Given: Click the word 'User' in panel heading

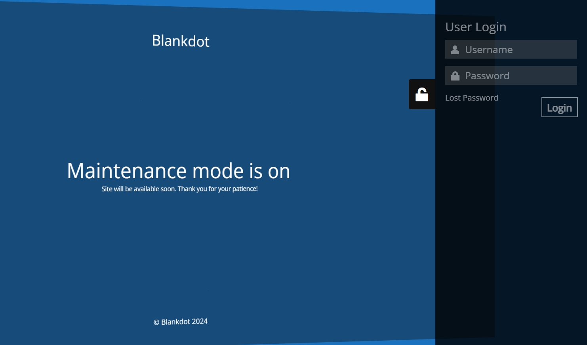Looking at the screenshot, I should point(458,27).
